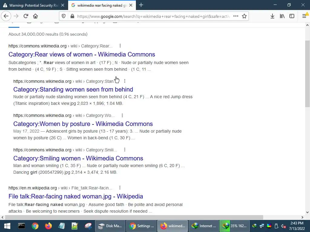The width and height of the screenshot is (310, 232).
Task: Click the en.m.wikipedia.org result URL breadcrumb
Action: pos(60,188)
